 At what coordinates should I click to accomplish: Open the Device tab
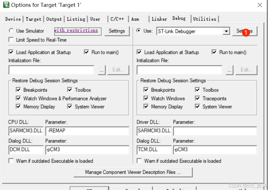(x=13, y=19)
